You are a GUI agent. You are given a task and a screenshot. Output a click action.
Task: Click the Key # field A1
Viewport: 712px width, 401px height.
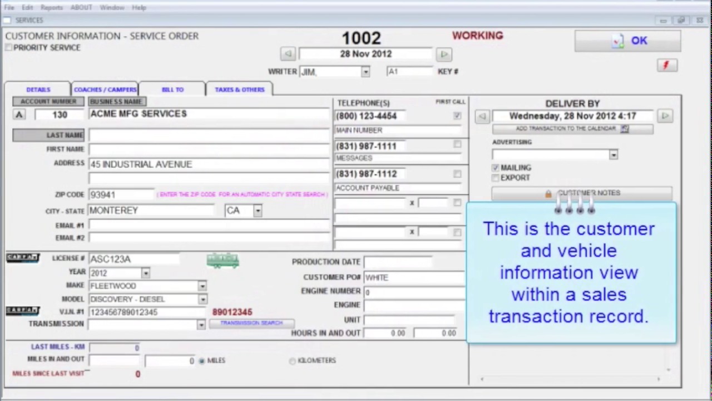pos(409,72)
